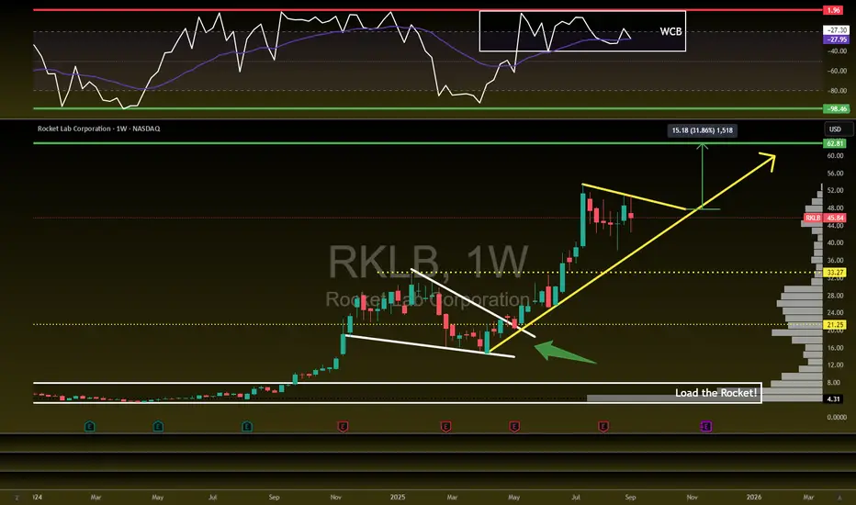This screenshot has height=505, width=856.
Task: Select the yellow 33.27 level label
Action: pyautogui.click(x=835, y=273)
